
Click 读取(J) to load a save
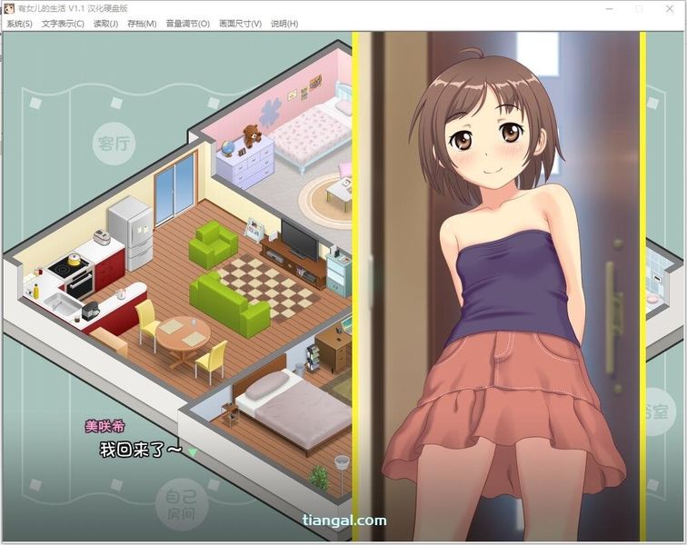[x=105, y=24]
